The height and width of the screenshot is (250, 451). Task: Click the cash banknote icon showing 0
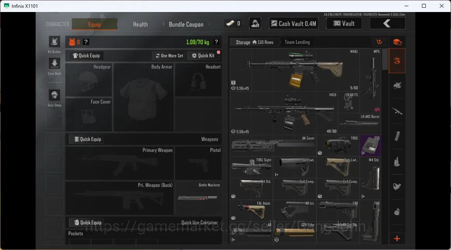tap(231, 24)
